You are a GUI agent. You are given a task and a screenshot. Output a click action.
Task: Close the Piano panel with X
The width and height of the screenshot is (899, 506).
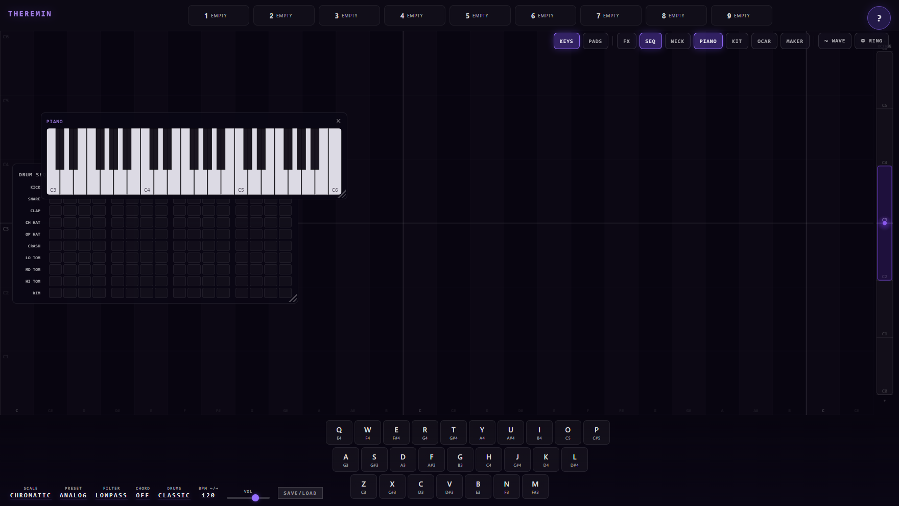coord(338,121)
